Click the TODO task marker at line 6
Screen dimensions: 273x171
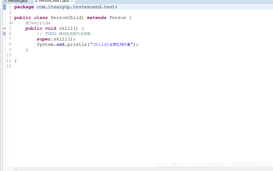click(4, 34)
